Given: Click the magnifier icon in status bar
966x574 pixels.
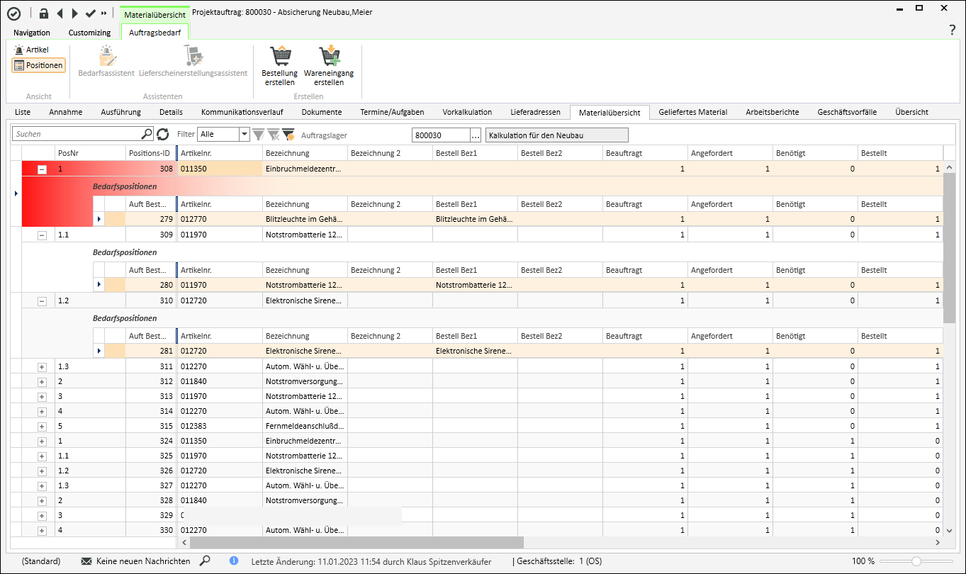Looking at the screenshot, I should point(205,561).
